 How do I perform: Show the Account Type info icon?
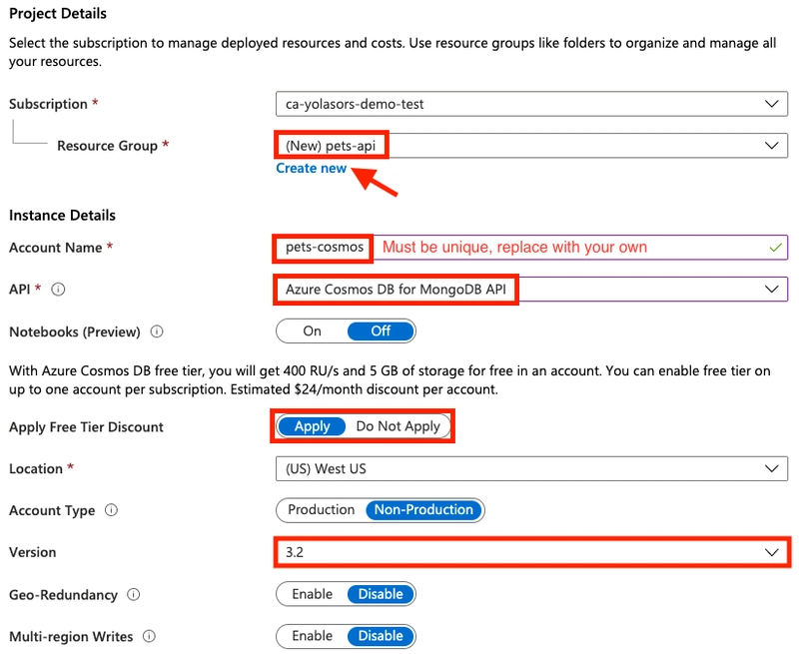tap(111, 510)
